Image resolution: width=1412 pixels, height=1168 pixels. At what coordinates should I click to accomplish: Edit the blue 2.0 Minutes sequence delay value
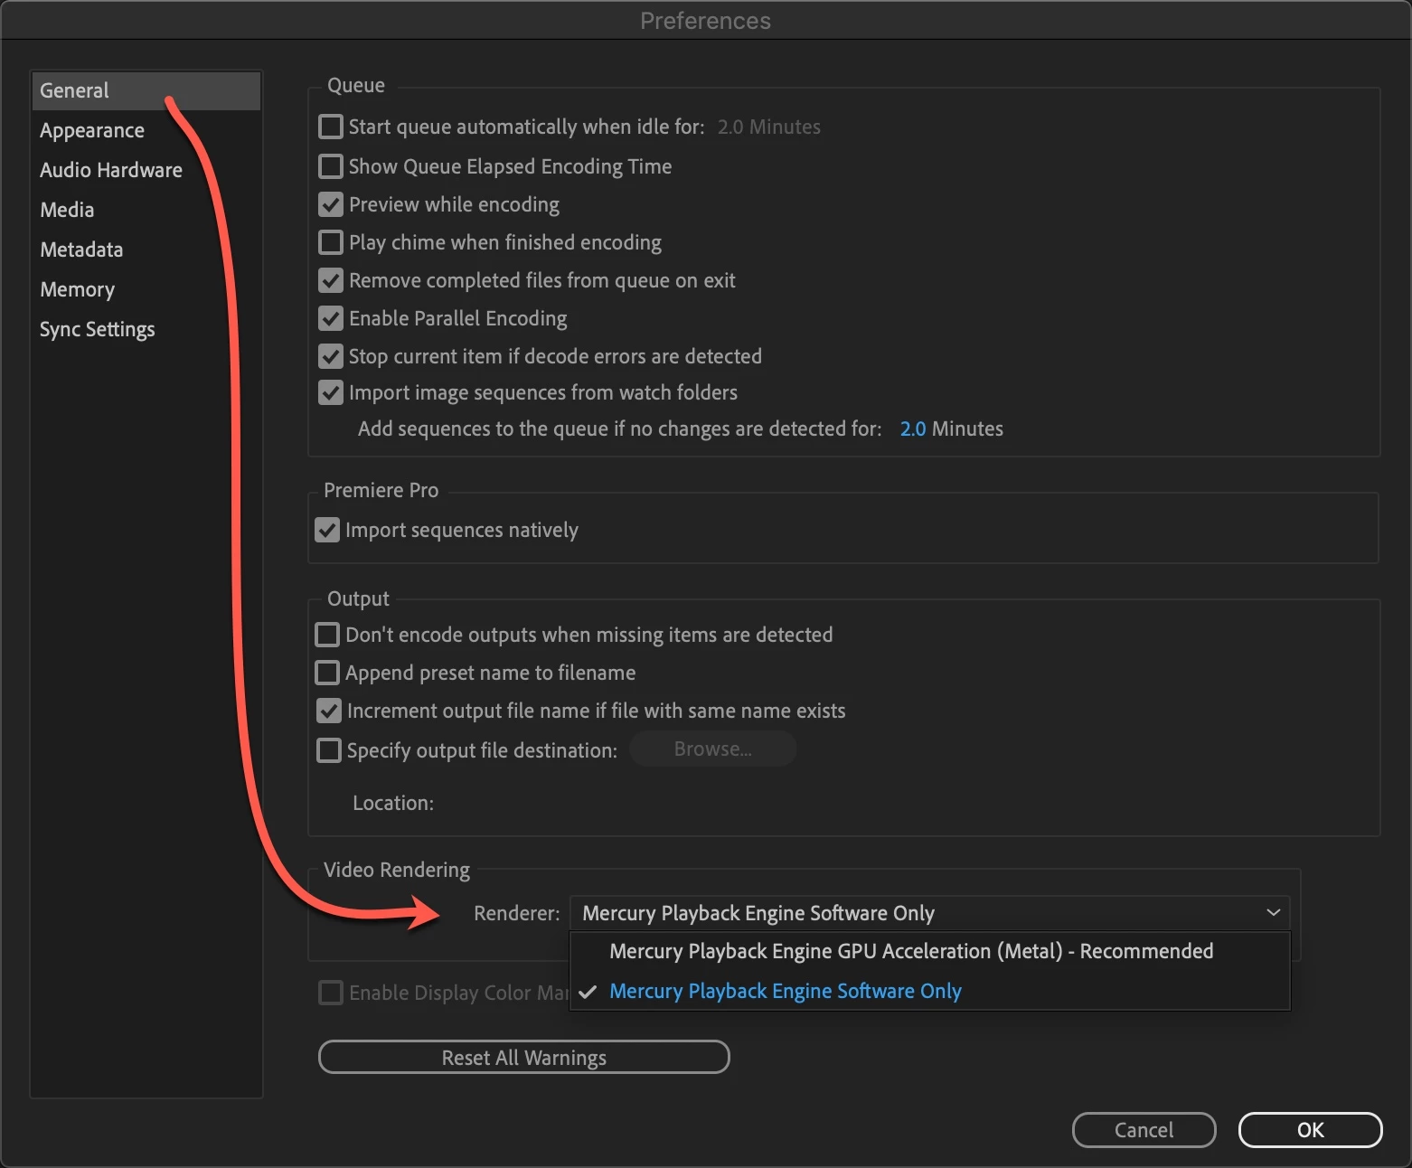(x=913, y=429)
